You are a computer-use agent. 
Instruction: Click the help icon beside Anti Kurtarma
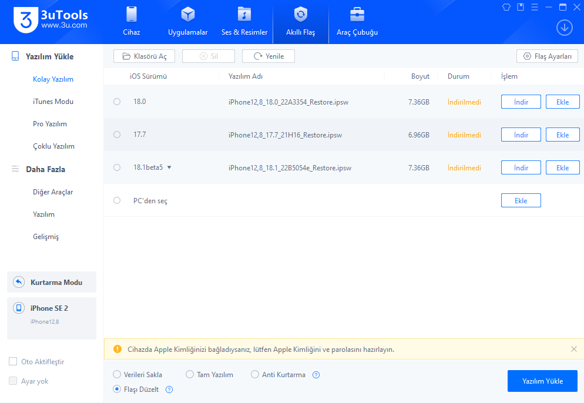tap(316, 375)
